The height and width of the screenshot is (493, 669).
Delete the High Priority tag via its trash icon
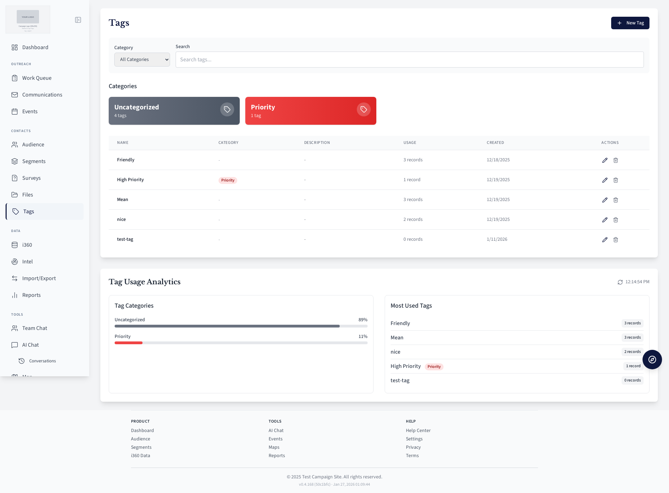click(616, 180)
